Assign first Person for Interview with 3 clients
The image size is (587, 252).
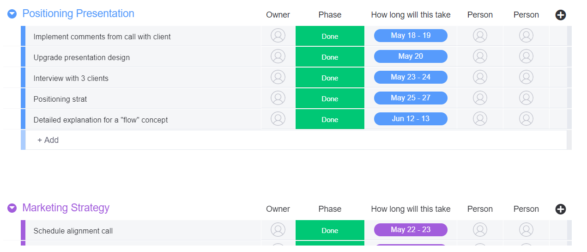pyautogui.click(x=480, y=77)
